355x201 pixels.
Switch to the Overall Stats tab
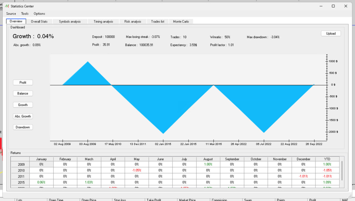coord(39,22)
